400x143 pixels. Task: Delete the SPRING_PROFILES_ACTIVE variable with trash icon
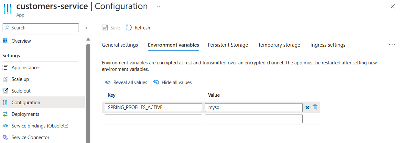315,107
